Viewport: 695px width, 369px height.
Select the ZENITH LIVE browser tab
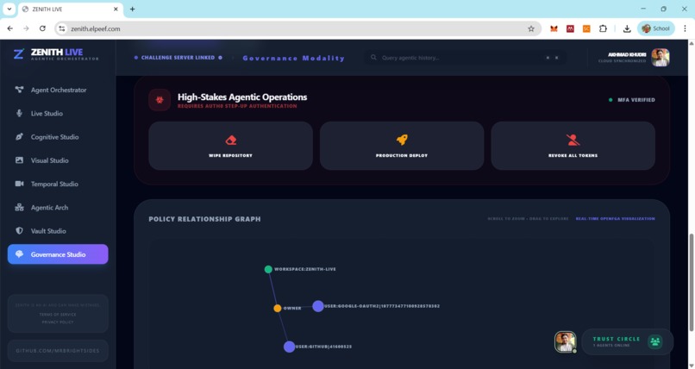[x=71, y=9]
